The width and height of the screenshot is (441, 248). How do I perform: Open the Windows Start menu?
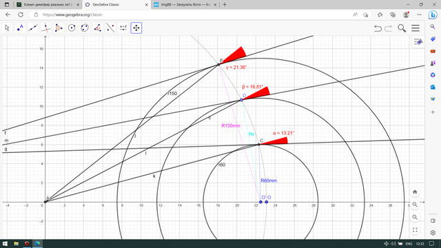[5, 243]
